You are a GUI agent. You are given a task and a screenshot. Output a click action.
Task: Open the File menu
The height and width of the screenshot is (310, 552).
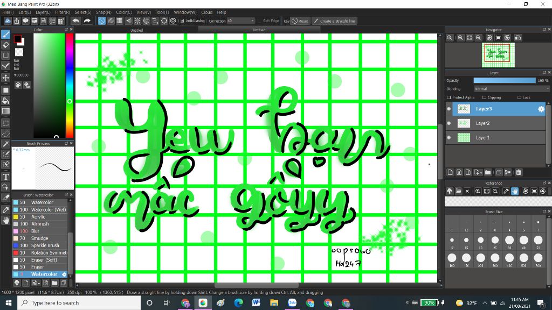click(8, 12)
